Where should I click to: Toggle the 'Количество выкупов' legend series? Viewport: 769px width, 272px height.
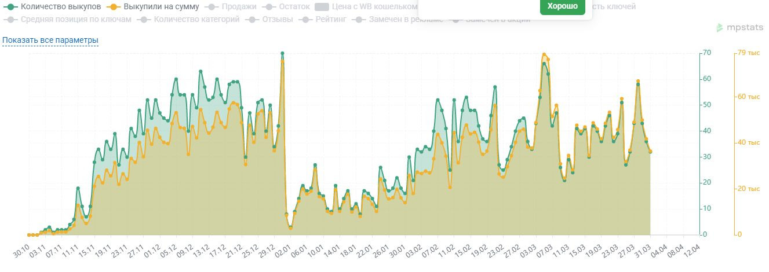coord(53,7)
